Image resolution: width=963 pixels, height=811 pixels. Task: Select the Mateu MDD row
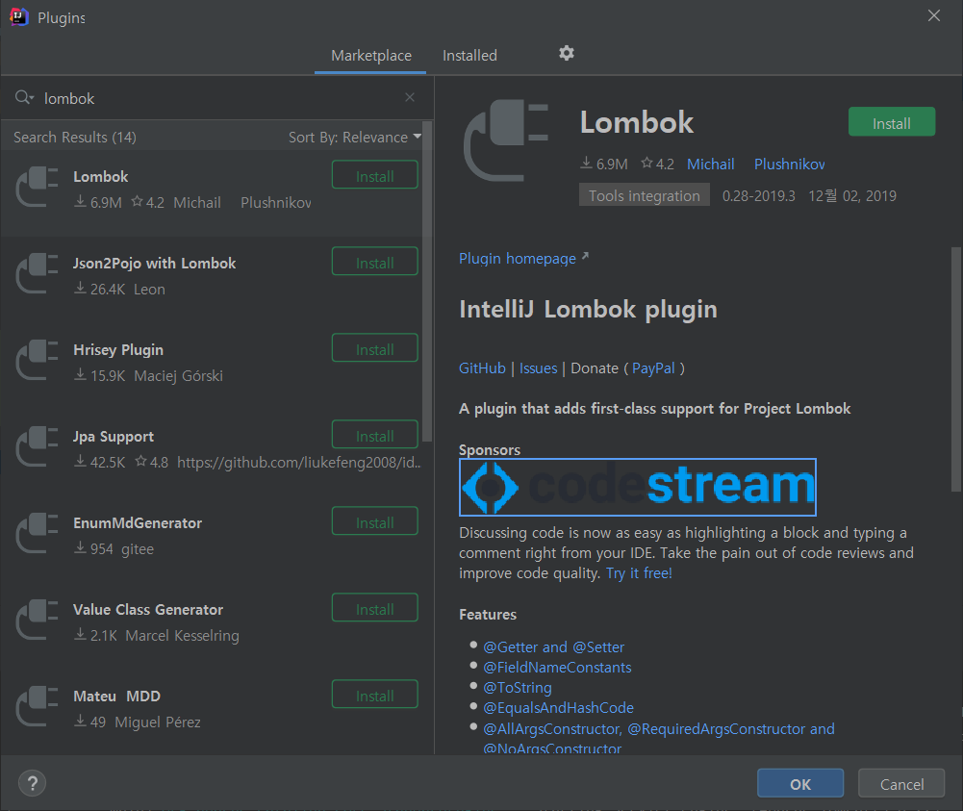pyautogui.click(x=212, y=713)
